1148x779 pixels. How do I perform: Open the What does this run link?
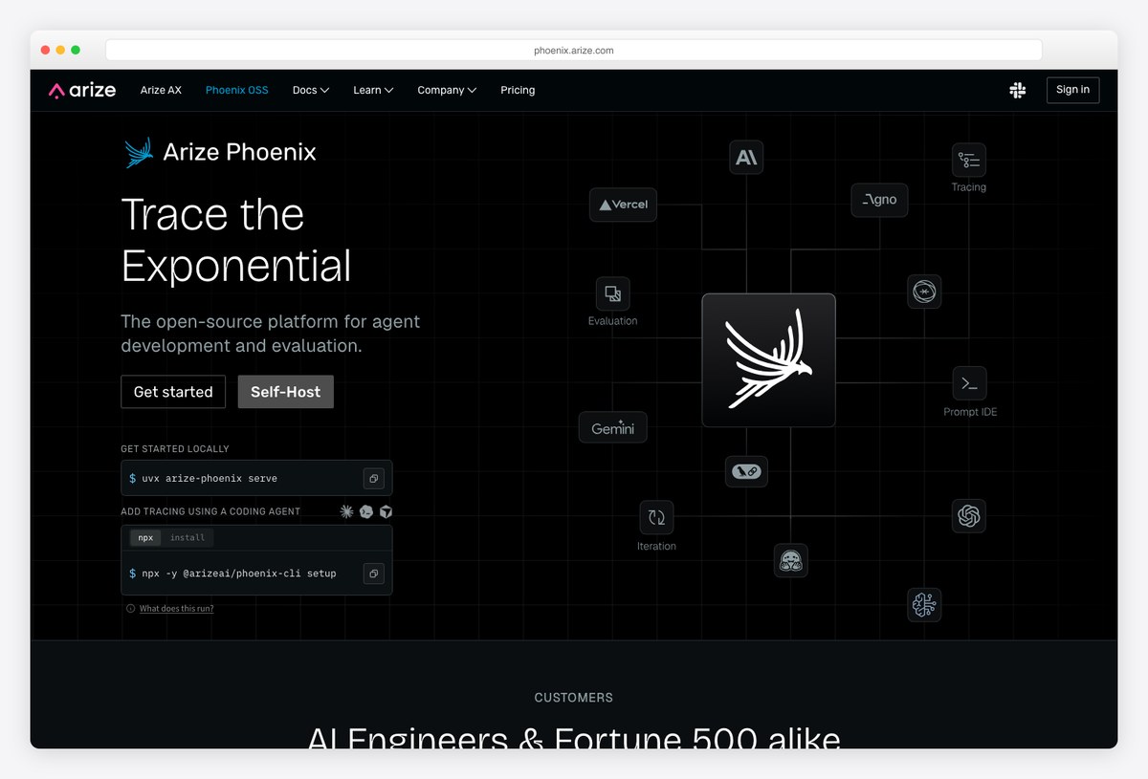177,608
